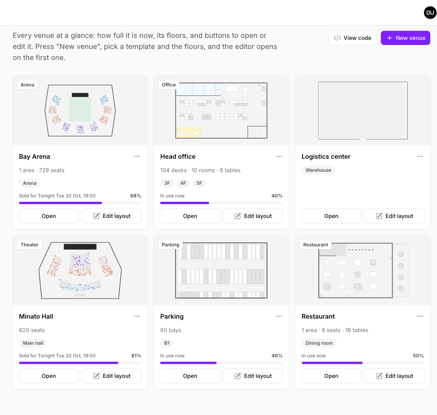Open the Bay Arena venue
This screenshot has height=415, width=437.
tap(49, 216)
